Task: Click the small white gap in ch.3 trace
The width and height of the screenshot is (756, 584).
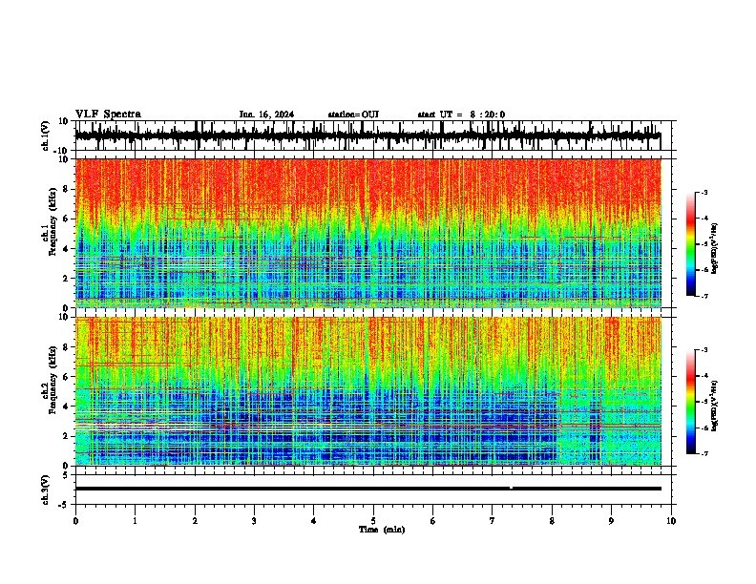Action: [511, 488]
